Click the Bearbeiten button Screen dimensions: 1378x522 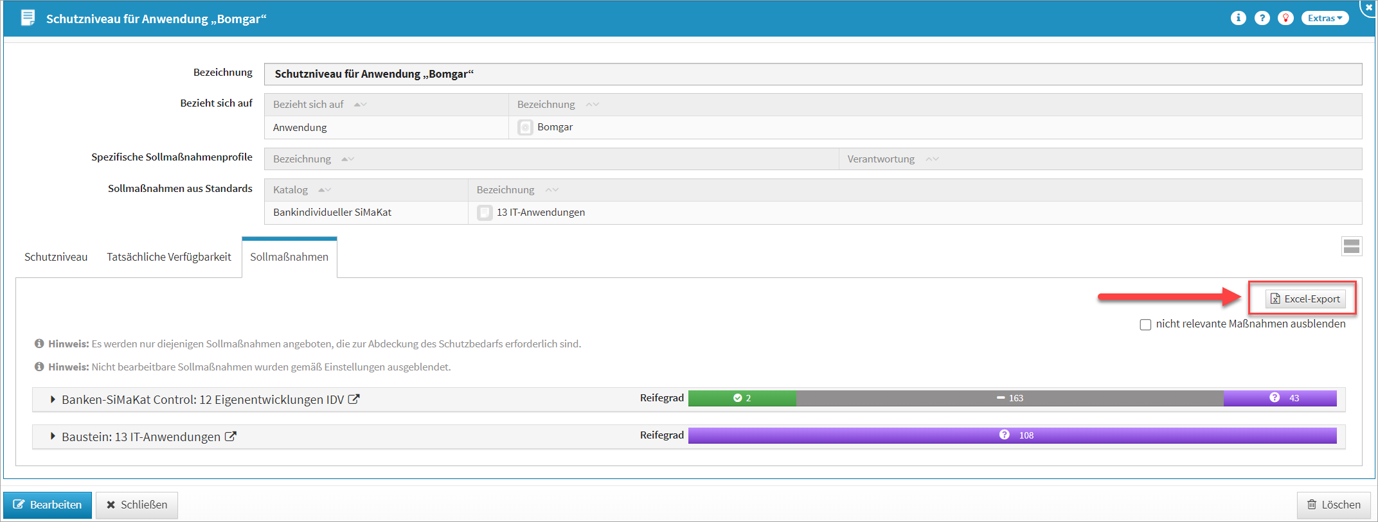pyautogui.click(x=48, y=505)
